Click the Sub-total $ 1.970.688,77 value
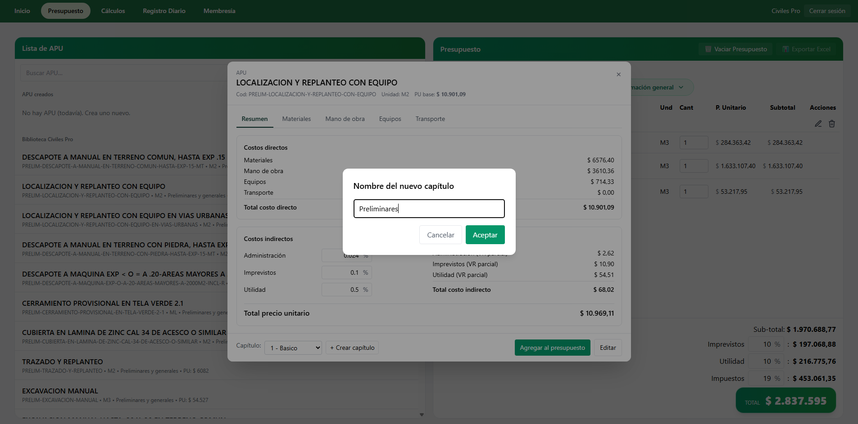The height and width of the screenshot is (424, 858). [811, 330]
